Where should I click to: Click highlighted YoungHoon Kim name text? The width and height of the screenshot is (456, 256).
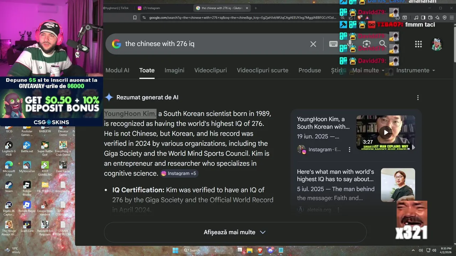coord(130,114)
